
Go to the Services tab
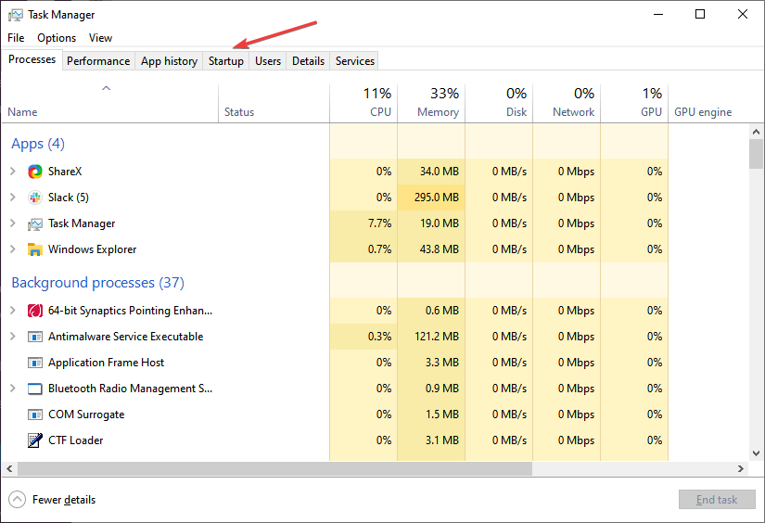pos(355,61)
